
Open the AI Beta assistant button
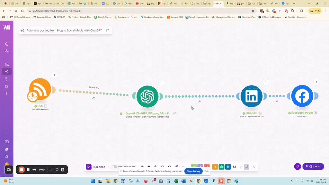coord(313,167)
